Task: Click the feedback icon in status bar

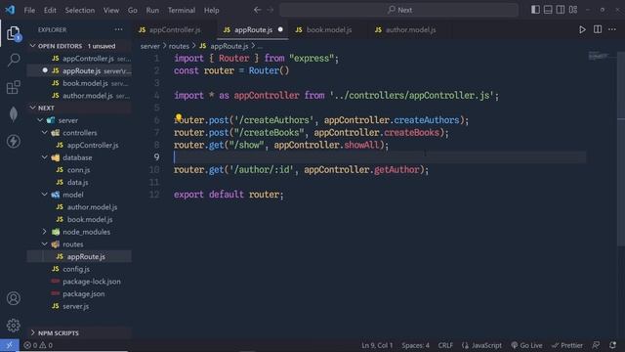Action: 596,345
